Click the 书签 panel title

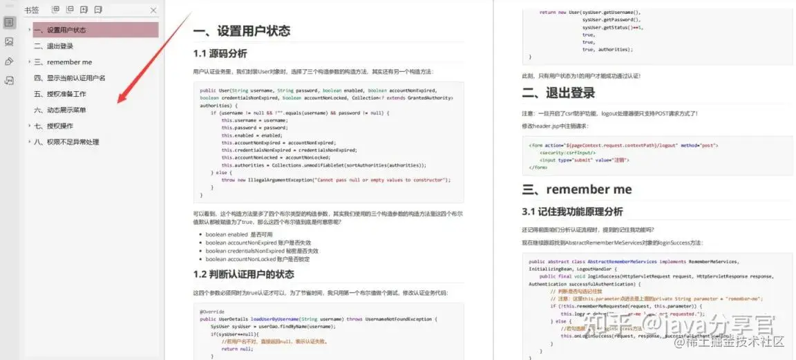coord(32,10)
